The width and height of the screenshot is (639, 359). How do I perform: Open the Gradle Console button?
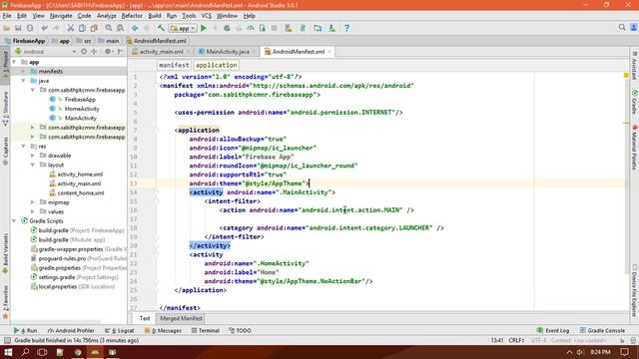coord(602,331)
